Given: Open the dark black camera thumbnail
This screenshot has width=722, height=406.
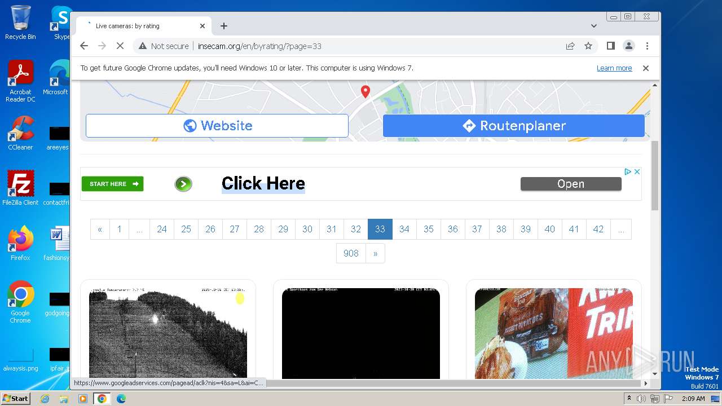Looking at the screenshot, I should [361, 333].
